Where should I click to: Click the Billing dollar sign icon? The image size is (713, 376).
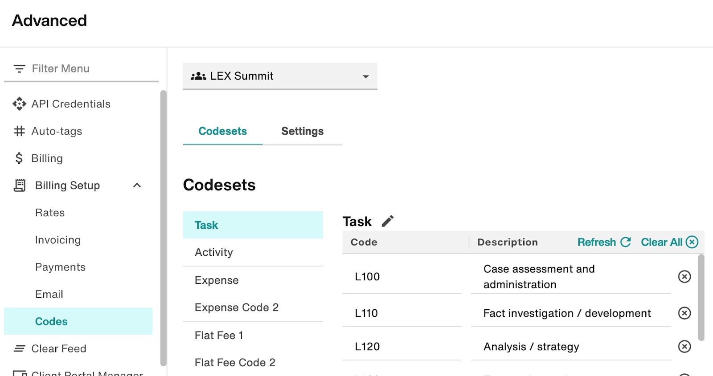[19, 158]
